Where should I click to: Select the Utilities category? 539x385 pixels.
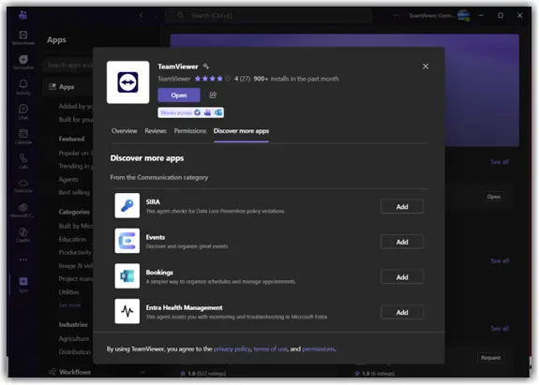pos(68,292)
